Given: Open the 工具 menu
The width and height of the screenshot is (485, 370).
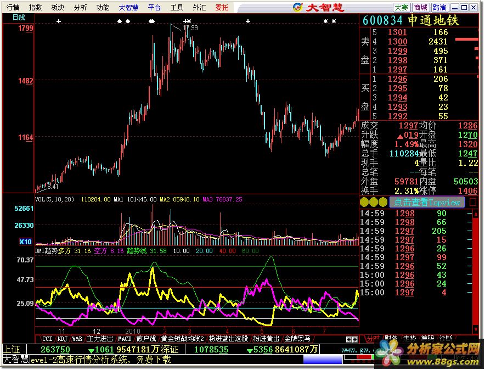Looking at the screenshot, I should 177,8.
